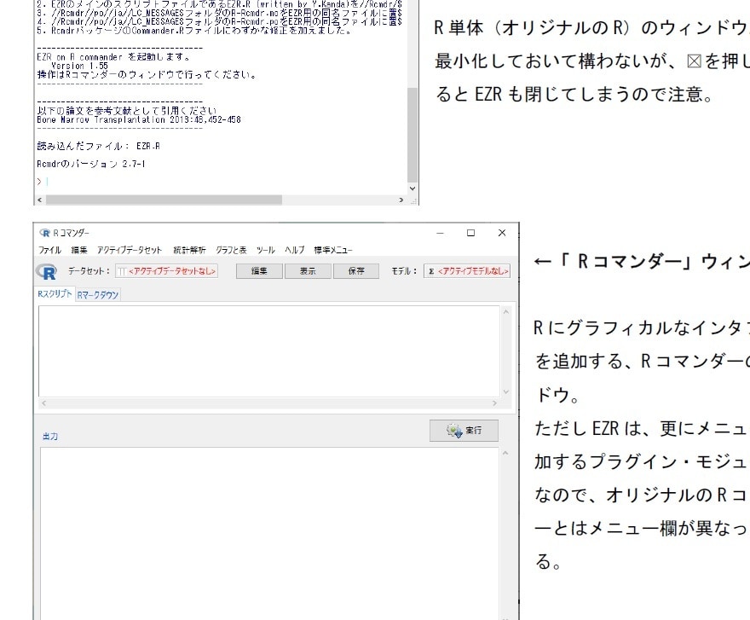
Task: Click the R icon in the title bar
Action: (x=44, y=233)
